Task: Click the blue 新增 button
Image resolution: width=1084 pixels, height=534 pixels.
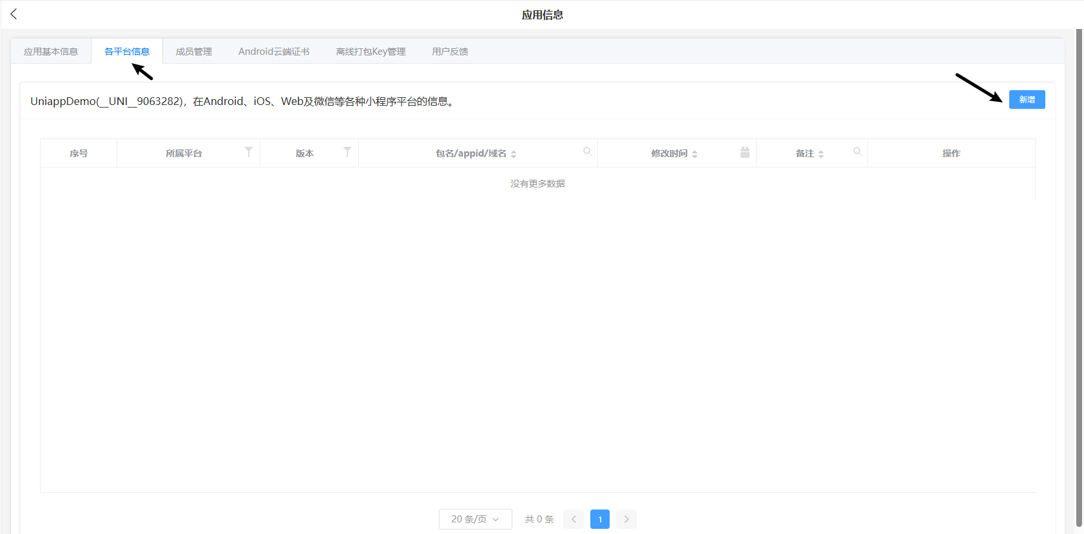Action: click(1027, 100)
